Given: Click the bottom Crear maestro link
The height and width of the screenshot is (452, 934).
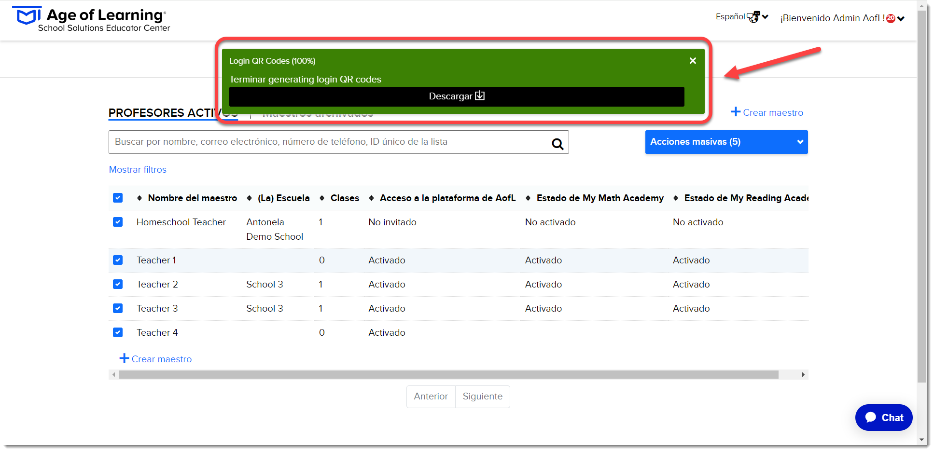Looking at the screenshot, I should 162,359.
